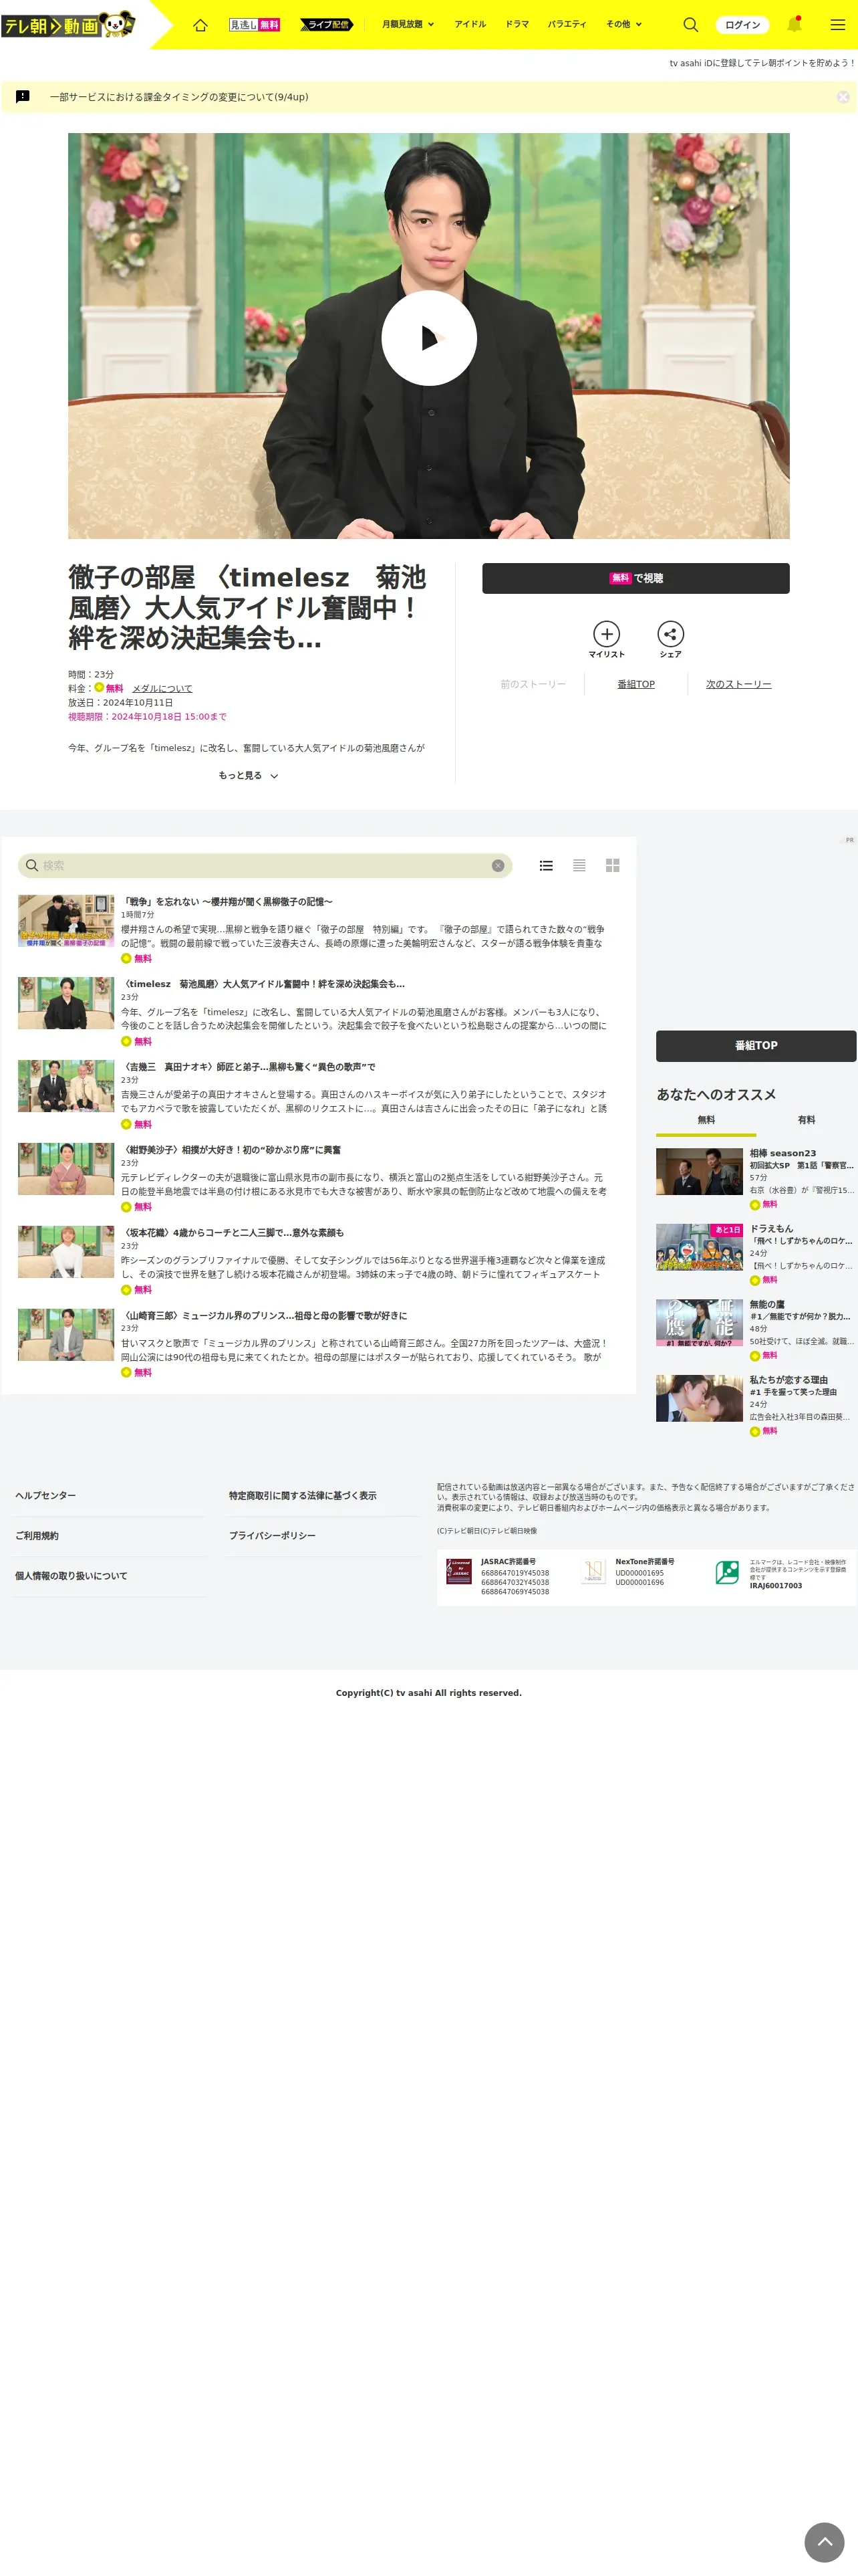
Task: Expand the その他 dropdown menu
Action: coord(623,24)
